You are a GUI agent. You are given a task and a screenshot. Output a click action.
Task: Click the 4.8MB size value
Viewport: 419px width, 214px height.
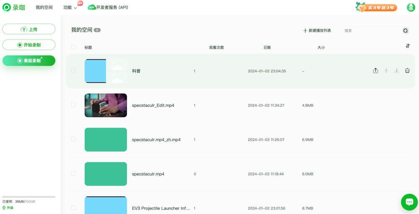tap(308, 105)
